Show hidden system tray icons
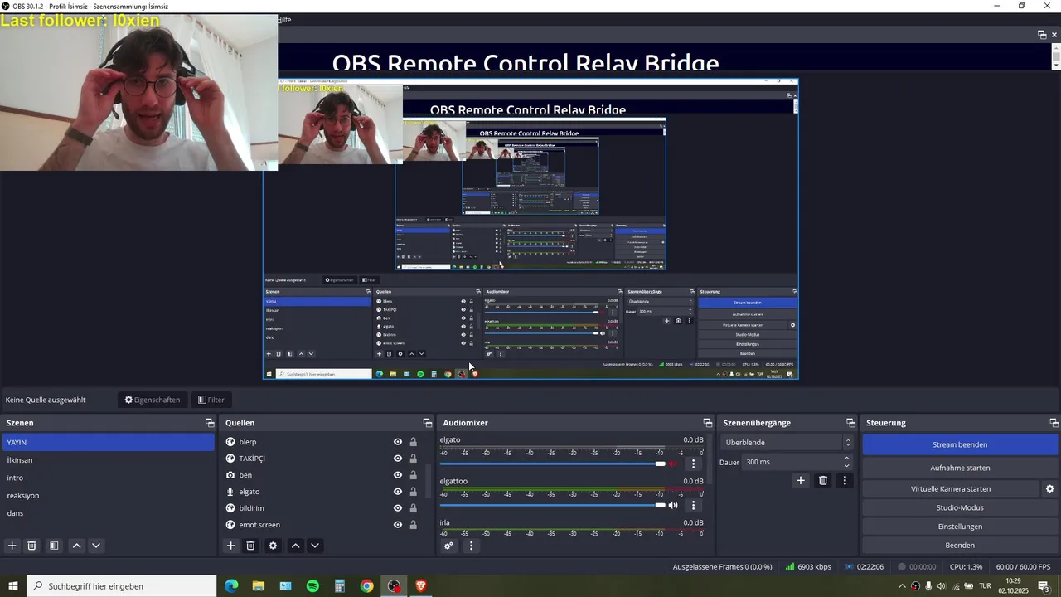1061x597 pixels. [x=902, y=586]
